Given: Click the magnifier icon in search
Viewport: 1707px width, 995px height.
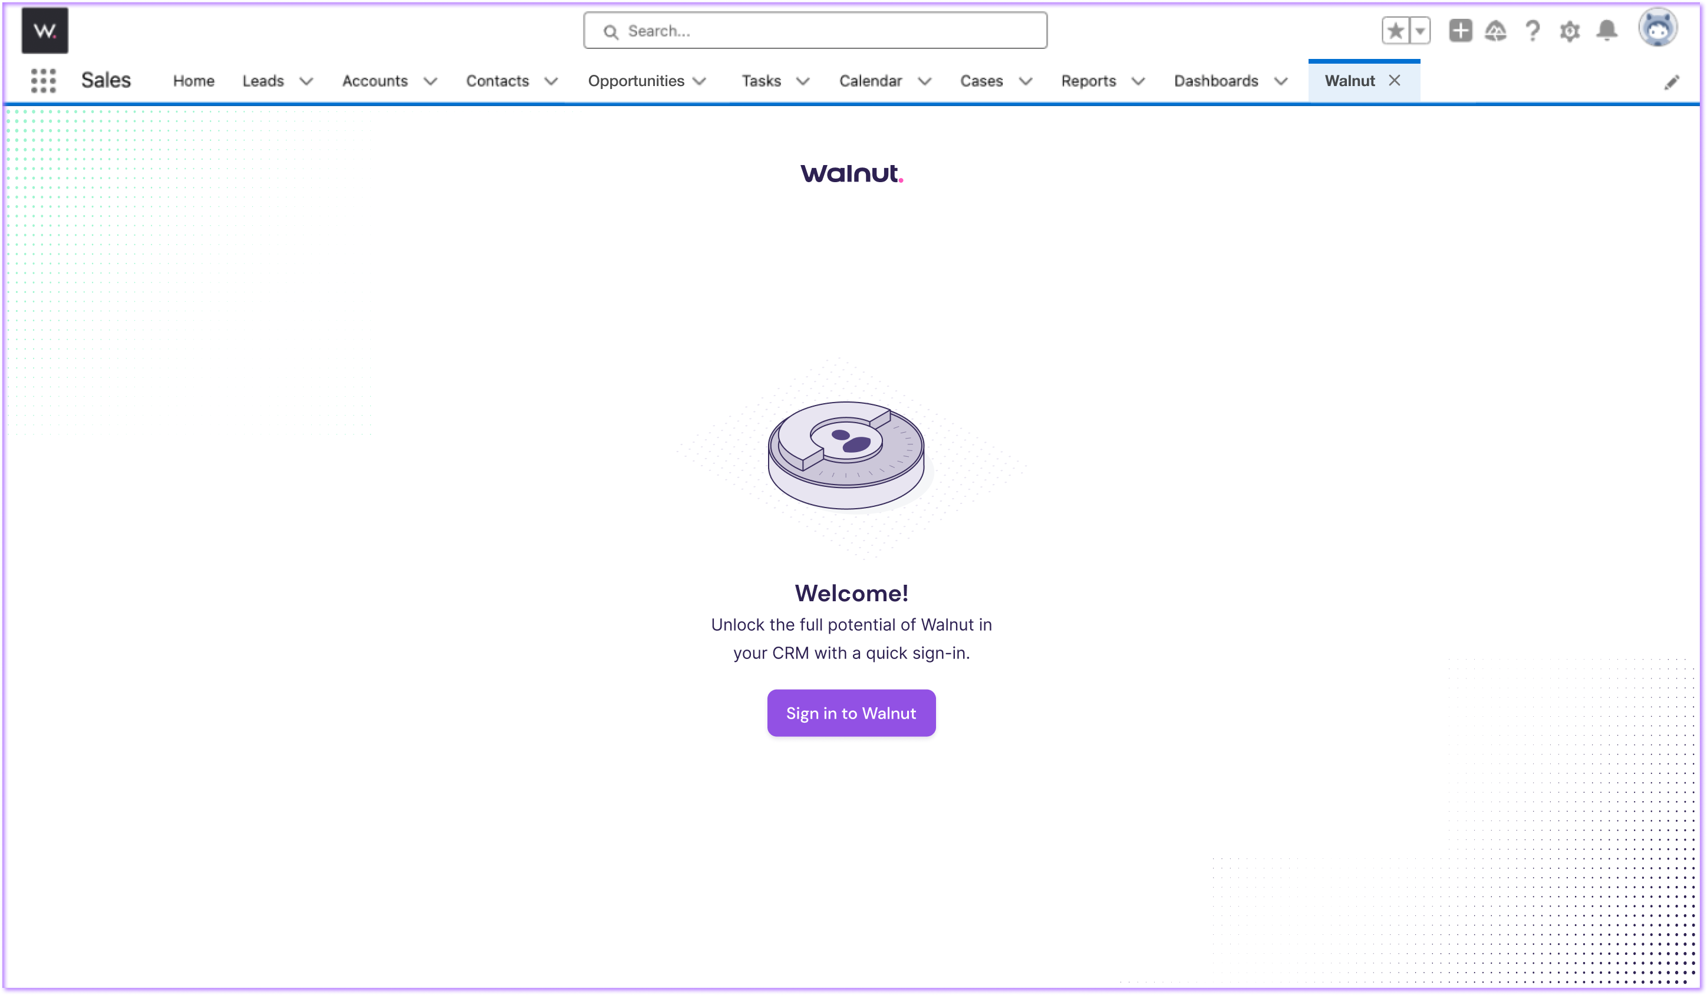Looking at the screenshot, I should click(x=610, y=31).
